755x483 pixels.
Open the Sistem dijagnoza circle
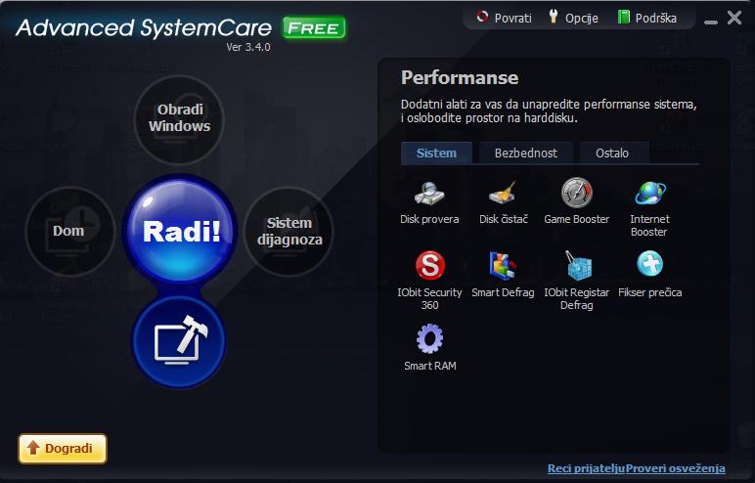289,231
